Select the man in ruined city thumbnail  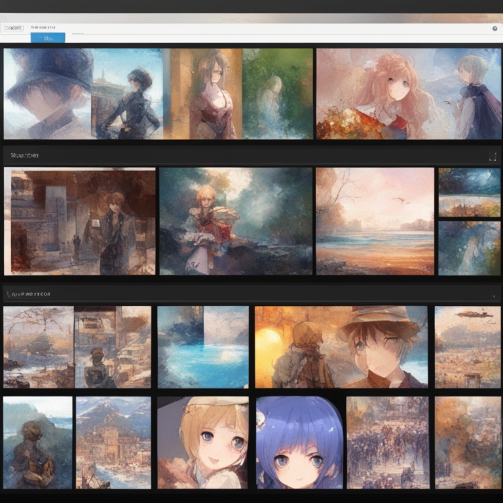80,221
